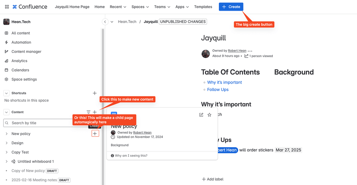Open the Design page in tree
The width and height of the screenshot is (357, 185).
point(17,143)
